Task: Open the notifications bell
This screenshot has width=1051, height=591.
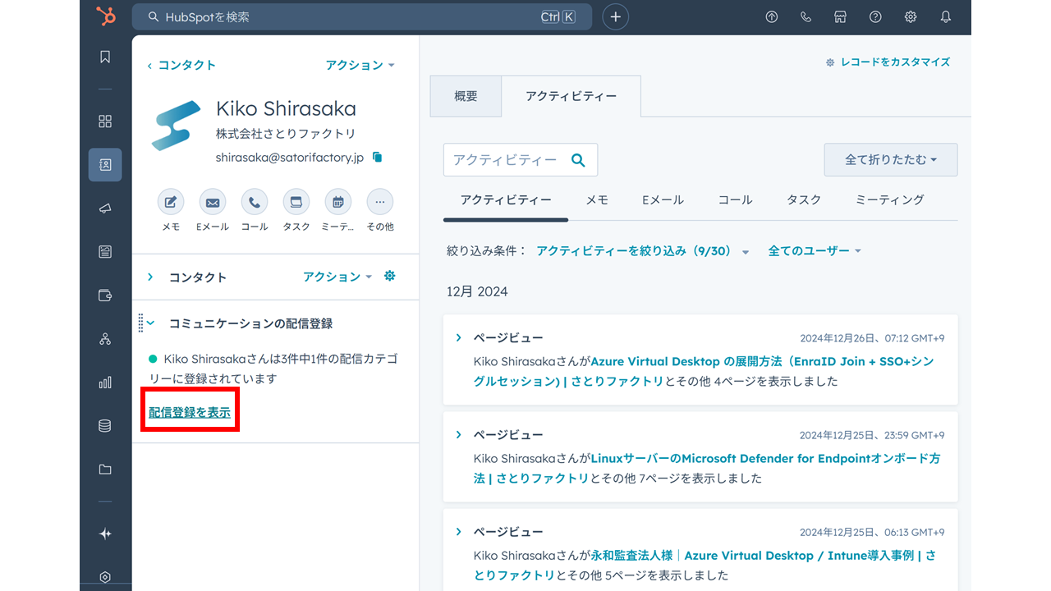Action: click(946, 17)
